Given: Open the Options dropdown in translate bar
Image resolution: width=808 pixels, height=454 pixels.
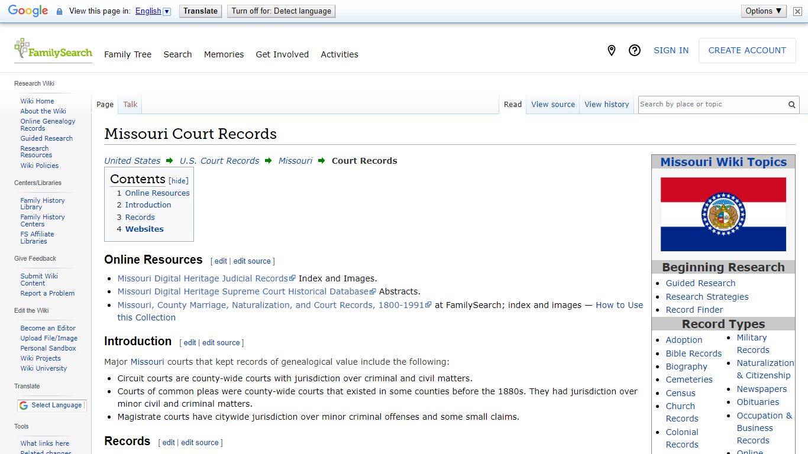Looking at the screenshot, I should tap(764, 11).
